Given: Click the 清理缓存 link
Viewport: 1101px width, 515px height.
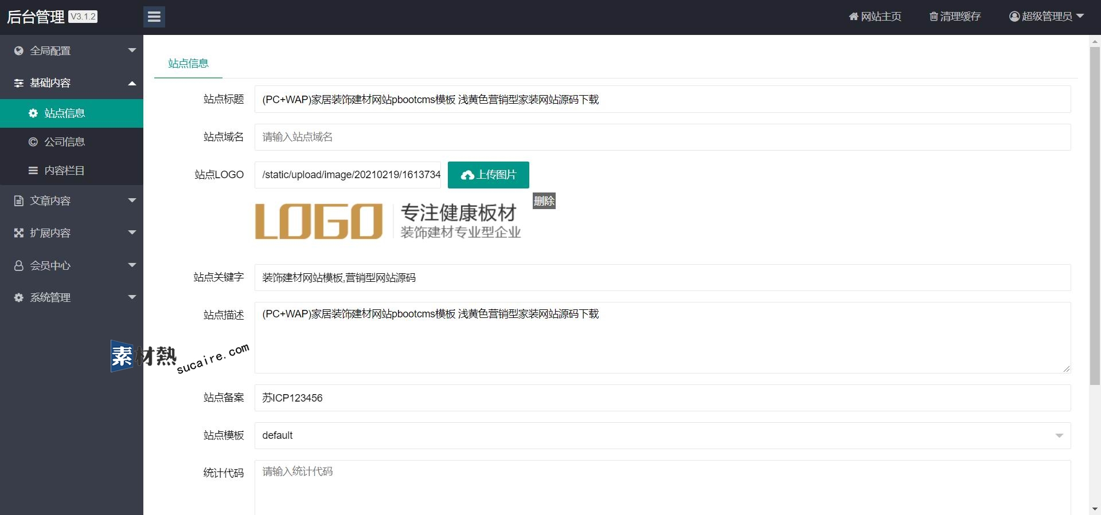Looking at the screenshot, I should 955,17.
